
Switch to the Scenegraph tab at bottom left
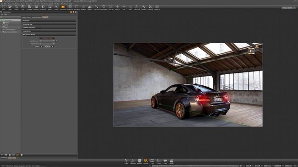pos(4,158)
